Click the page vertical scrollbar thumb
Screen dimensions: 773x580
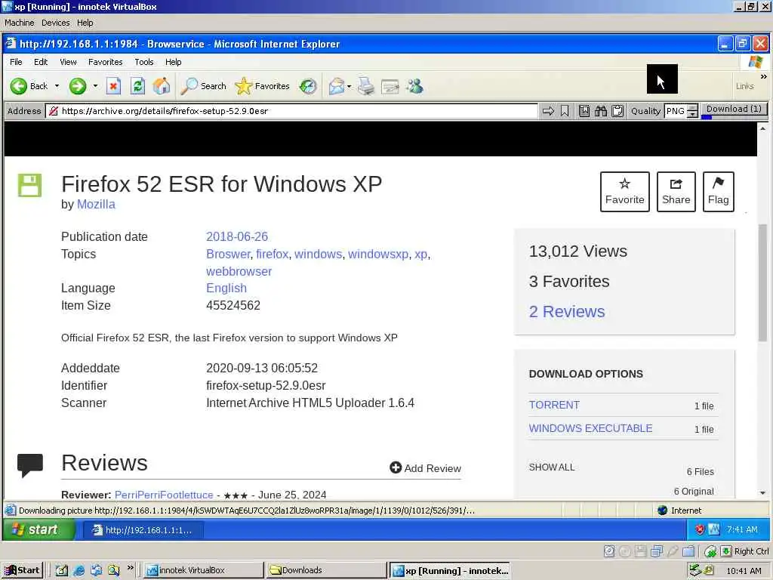(762, 282)
